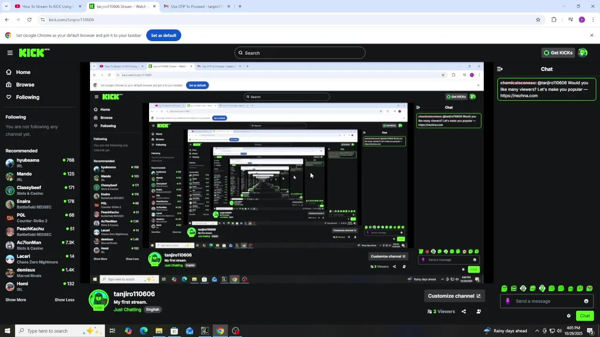Open Following in Kick sidebar
Viewport: 600px width, 337px height.
point(22,97)
